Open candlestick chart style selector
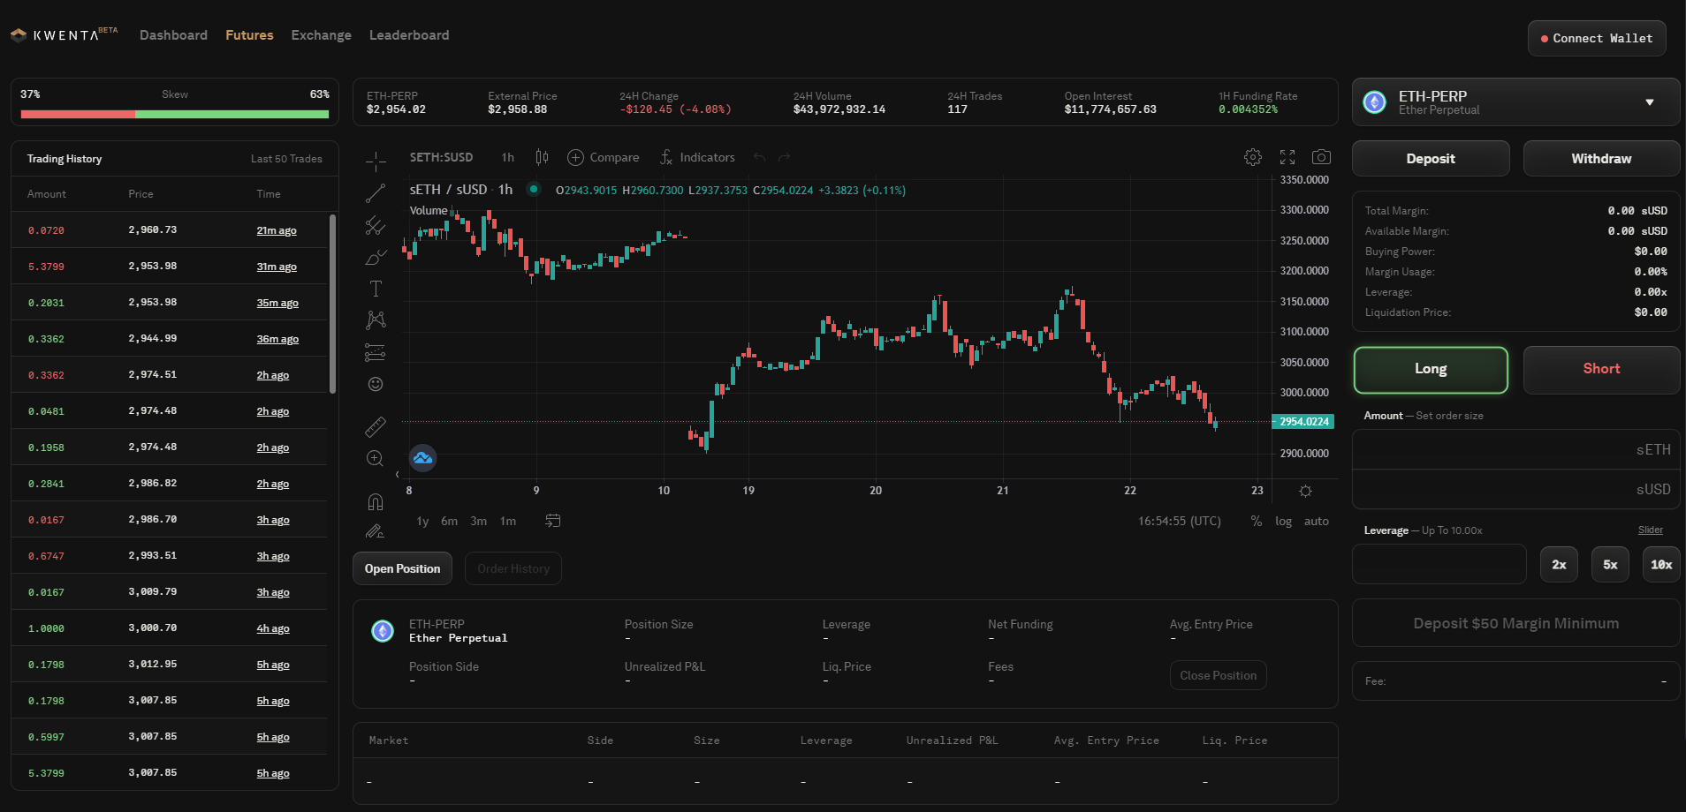The width and height of the screenshot is (1686, 812). (542, 157)
